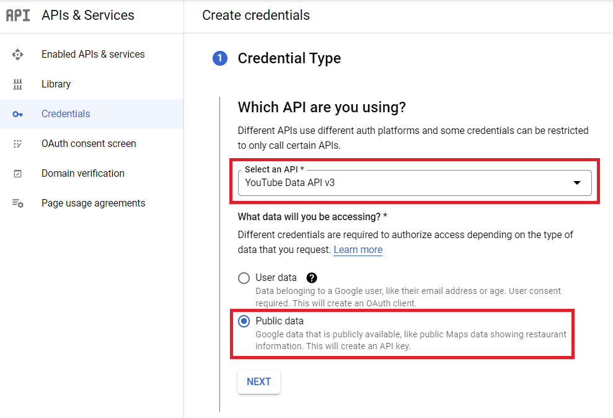
Task: Follow the Learn more link
Action: pyautogui.click(x=358, y=249)
